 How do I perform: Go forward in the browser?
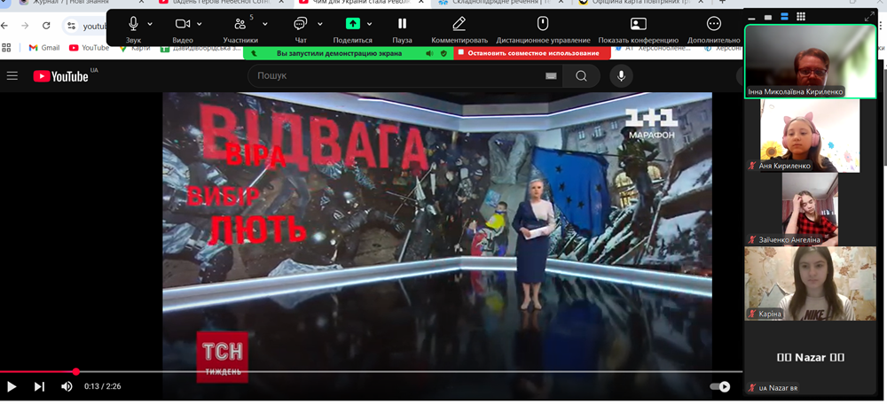25,26
